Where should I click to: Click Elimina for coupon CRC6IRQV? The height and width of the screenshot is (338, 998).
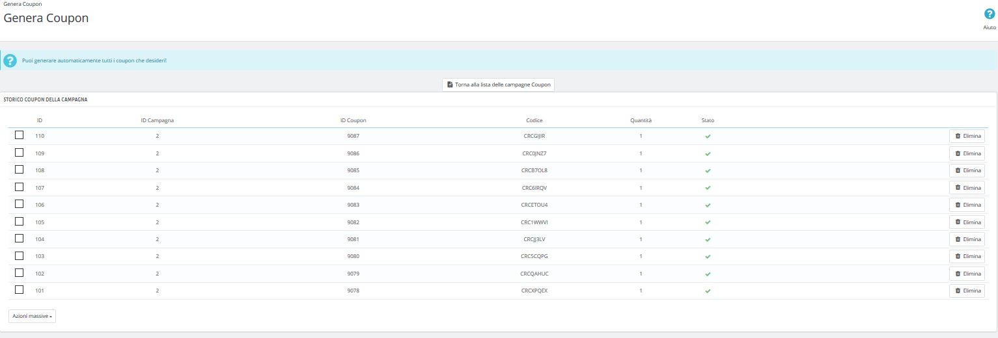pos(967,188)
